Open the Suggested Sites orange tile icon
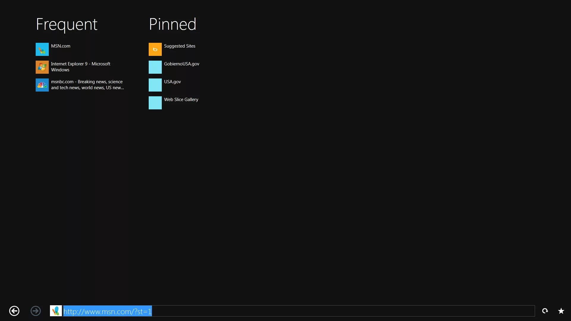The image size is (571, 321). coord(155,49)
